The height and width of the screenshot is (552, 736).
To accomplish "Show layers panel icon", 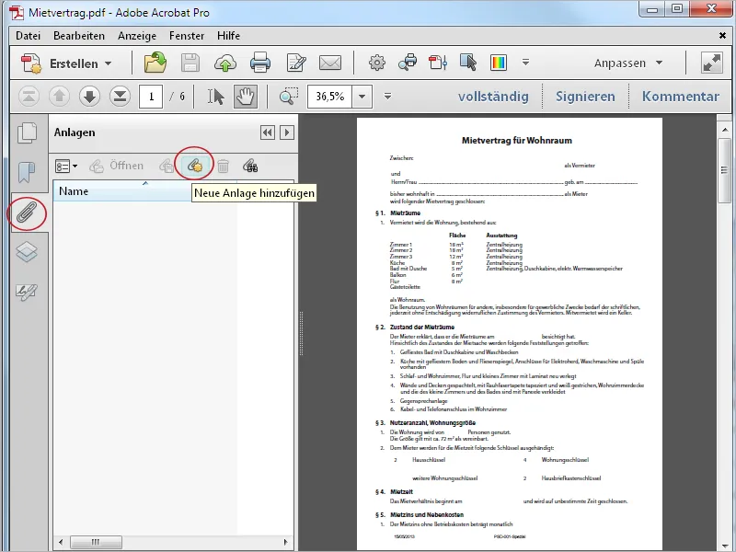I will (27, 251).
